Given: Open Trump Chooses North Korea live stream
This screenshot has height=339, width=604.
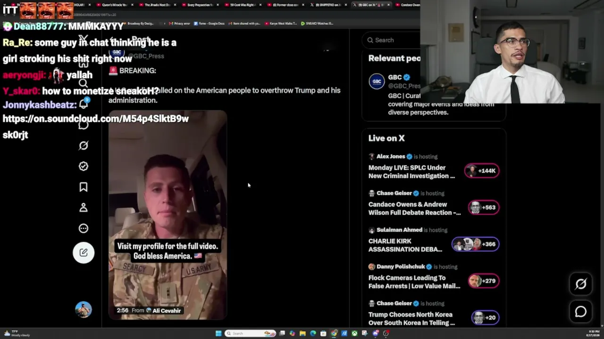Looking at the screenshot, I should pyautogui.click(x=411, y=319).
